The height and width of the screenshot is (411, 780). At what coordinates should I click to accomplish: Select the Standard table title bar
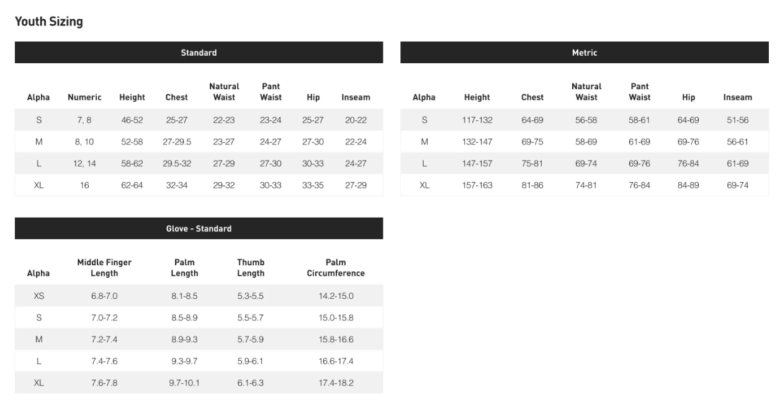pos(199,53)
